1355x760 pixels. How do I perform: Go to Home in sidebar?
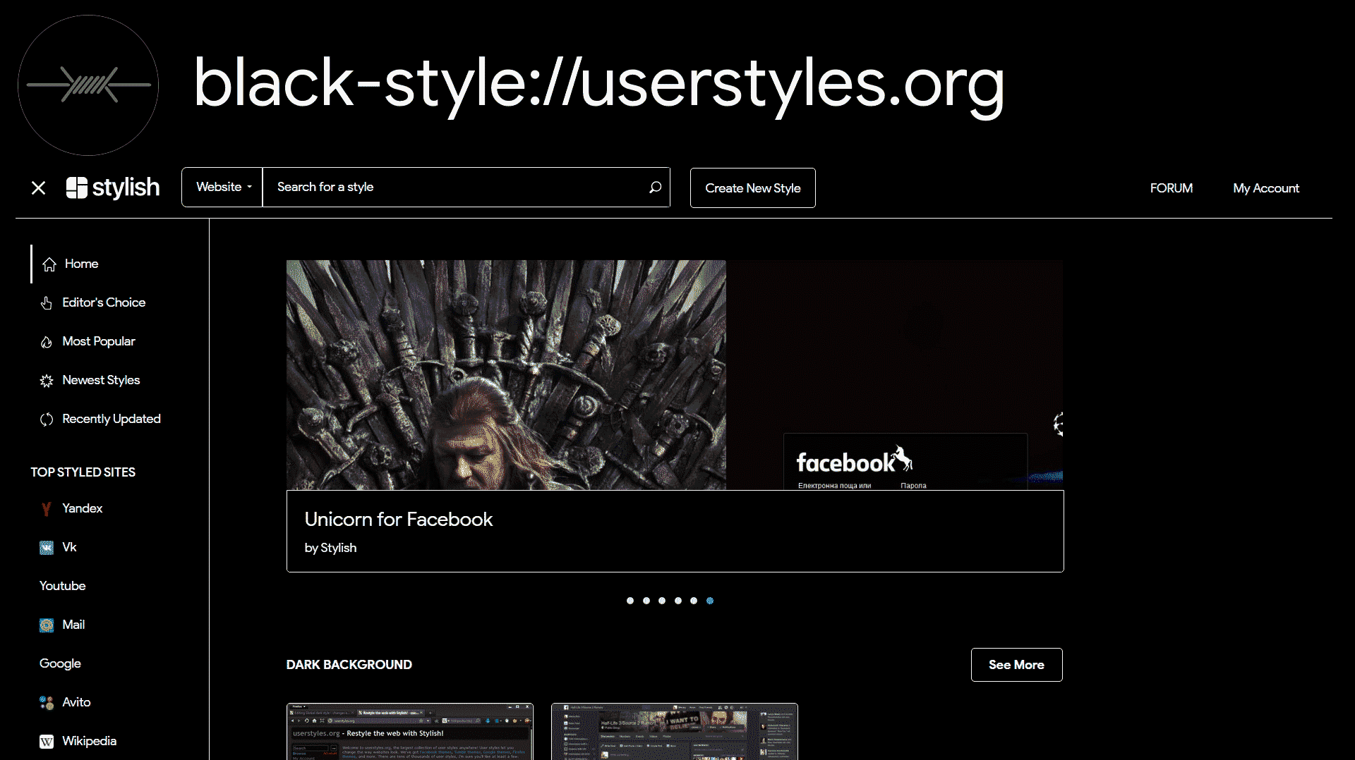pyautogui.click(x=81, y=264)
